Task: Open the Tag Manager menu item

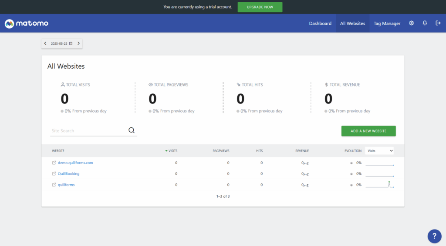Action: point(387,23)
